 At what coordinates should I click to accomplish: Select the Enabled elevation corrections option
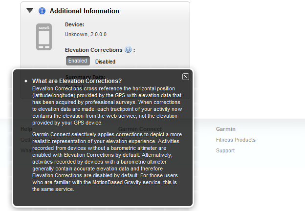(78, 61)
